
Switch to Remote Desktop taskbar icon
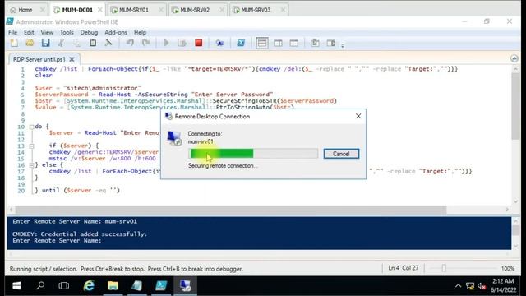[185, 285]
